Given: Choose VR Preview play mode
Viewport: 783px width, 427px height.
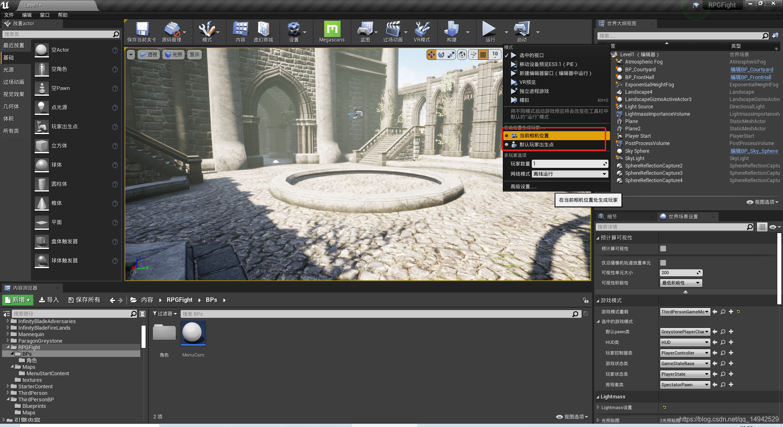Looking at the screenshot, I should tap(556, 82).
